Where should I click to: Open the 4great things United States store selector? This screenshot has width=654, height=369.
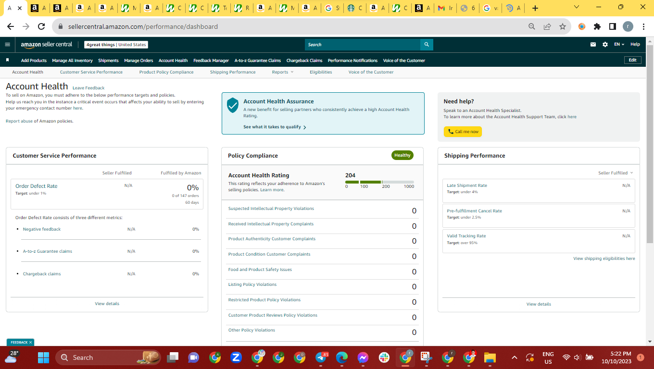click(x=116, y=45)
